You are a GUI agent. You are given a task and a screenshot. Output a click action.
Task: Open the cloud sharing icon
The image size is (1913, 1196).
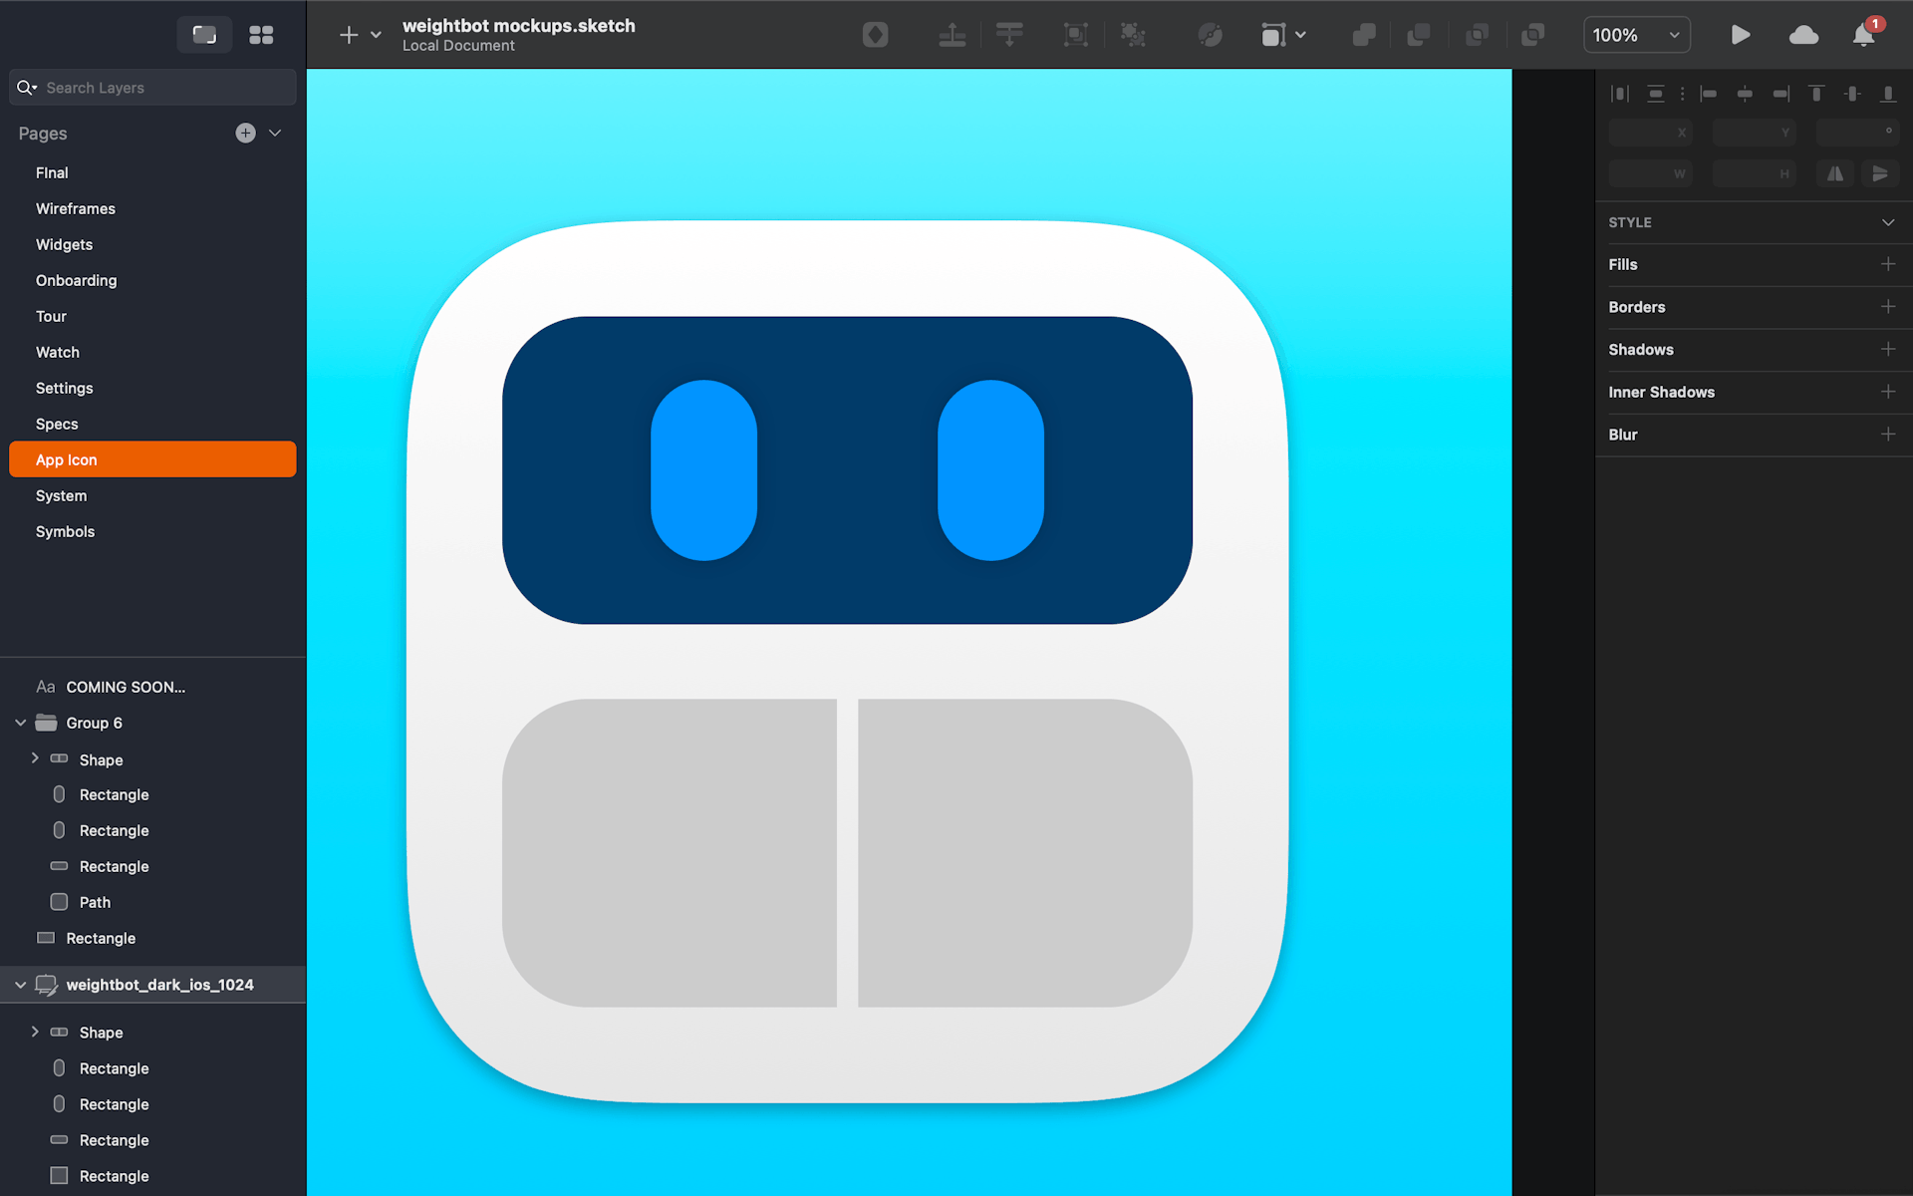point(1803,34)
